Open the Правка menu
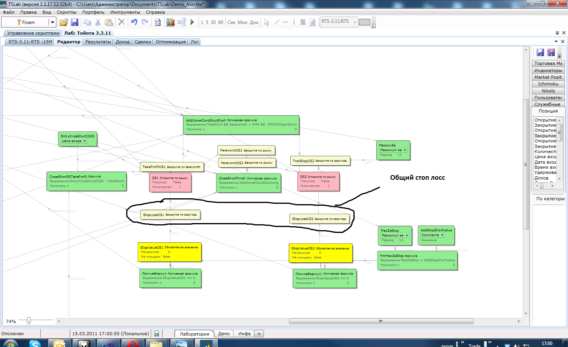Image resolution: width=568 pixels, height=347 pixels. (x=28, y=12)
